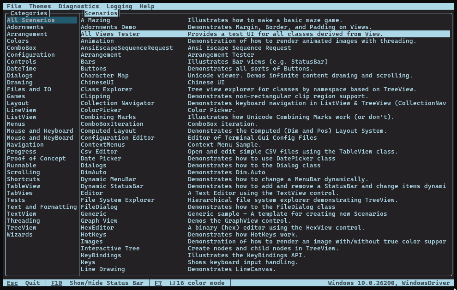Open the Logging menu
Screen dimensions: 457x290
pos(119,6)
